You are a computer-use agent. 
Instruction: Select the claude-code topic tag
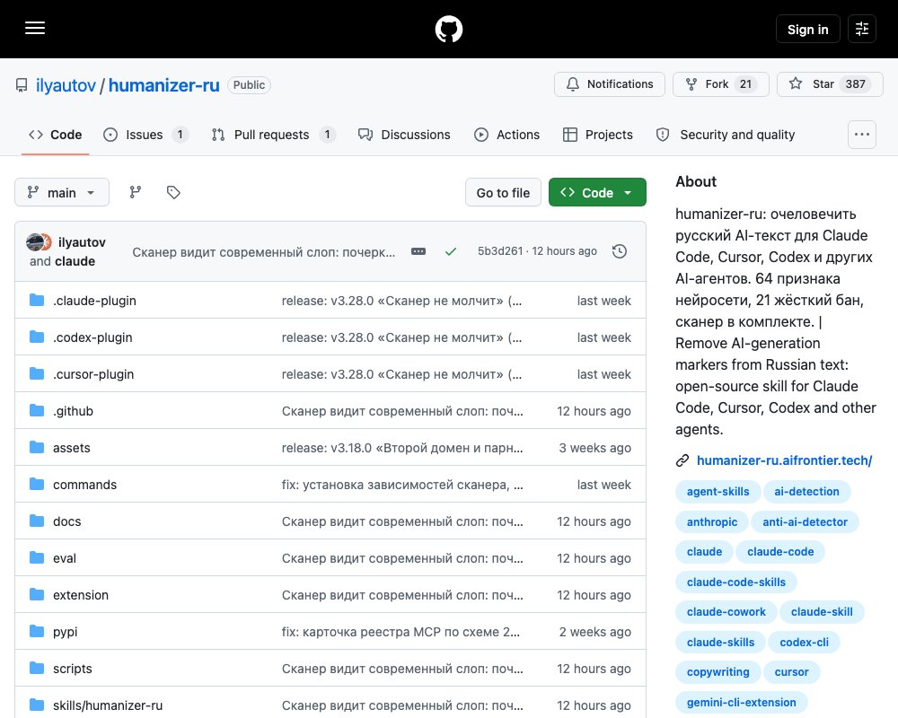[780, 551]
